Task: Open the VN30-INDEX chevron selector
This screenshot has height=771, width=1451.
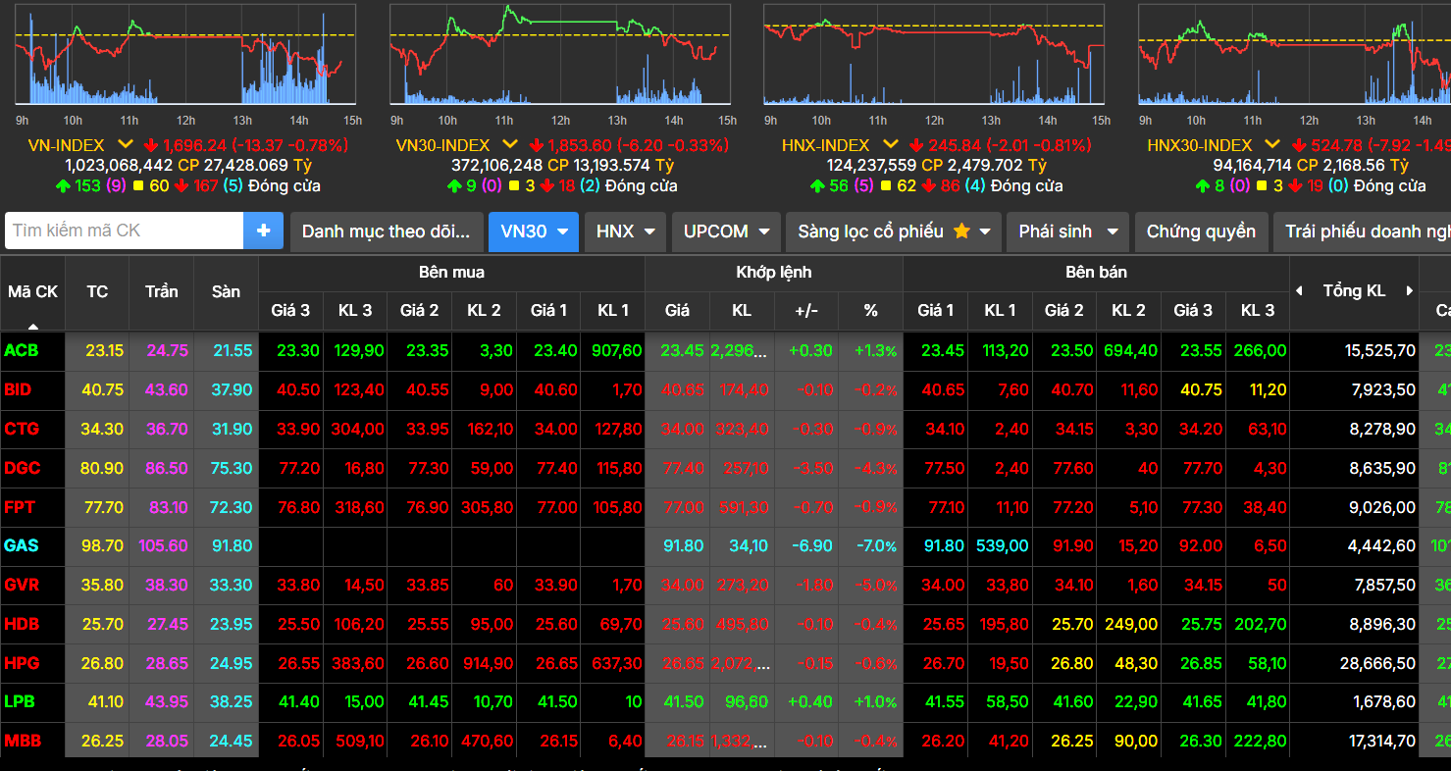Action: pos(510,145)
